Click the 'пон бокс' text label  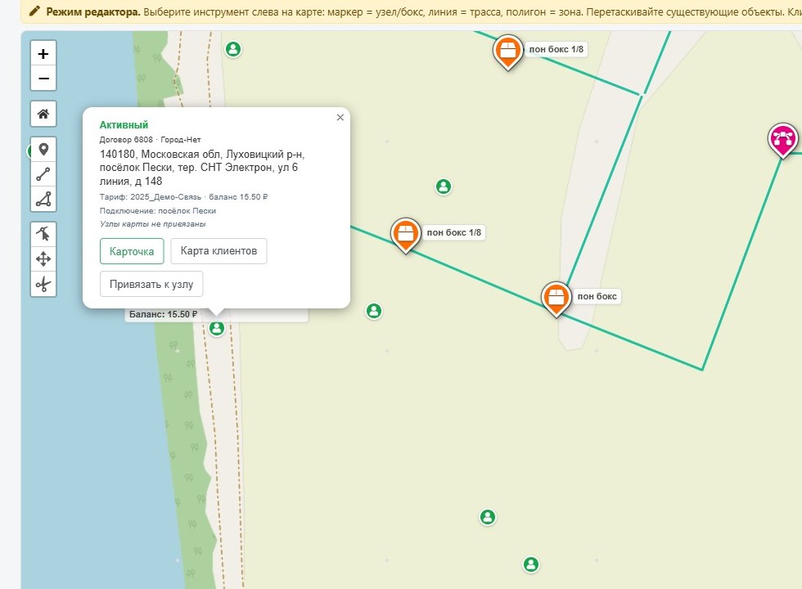point(597,296)
